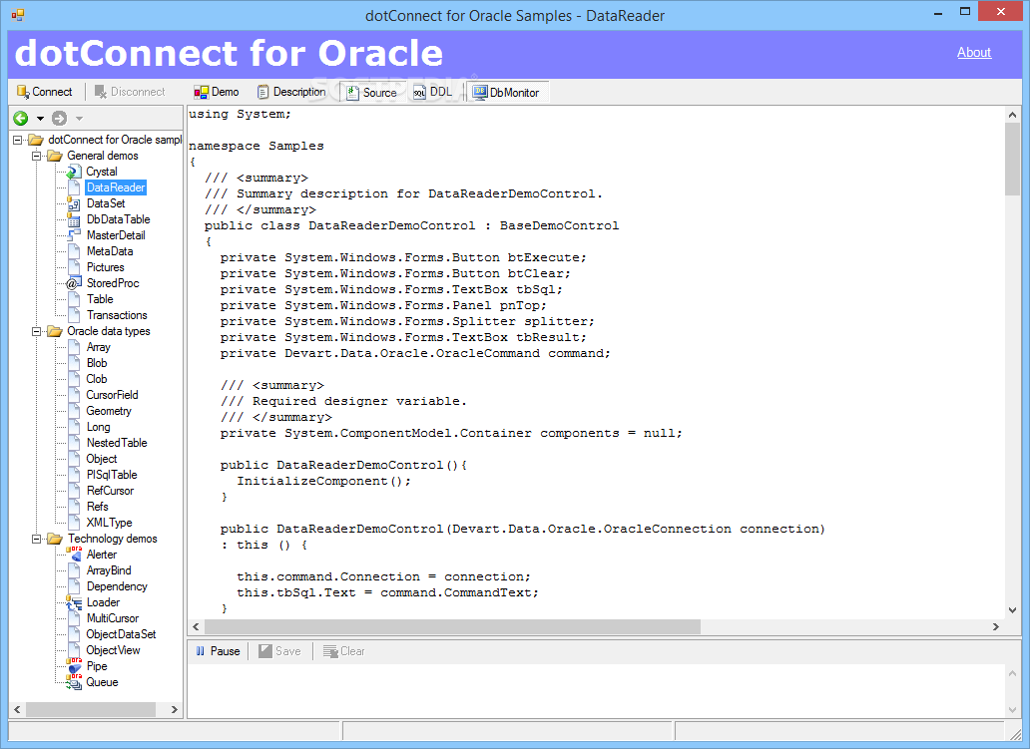Click the Connect toolbar icon
The height and width of the screenshot is (749, 1030).
point(23,92)
